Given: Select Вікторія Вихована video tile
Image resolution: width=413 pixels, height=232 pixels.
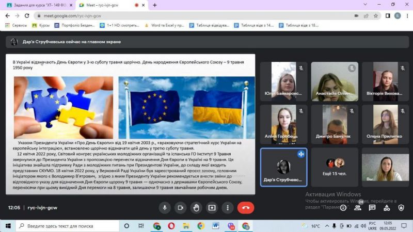Looking at the screenshot, I should (385, 81).
